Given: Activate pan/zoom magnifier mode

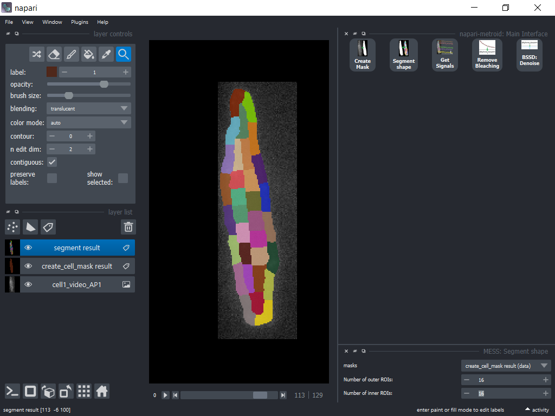Looking at the screenshot, I should point(123,54).
